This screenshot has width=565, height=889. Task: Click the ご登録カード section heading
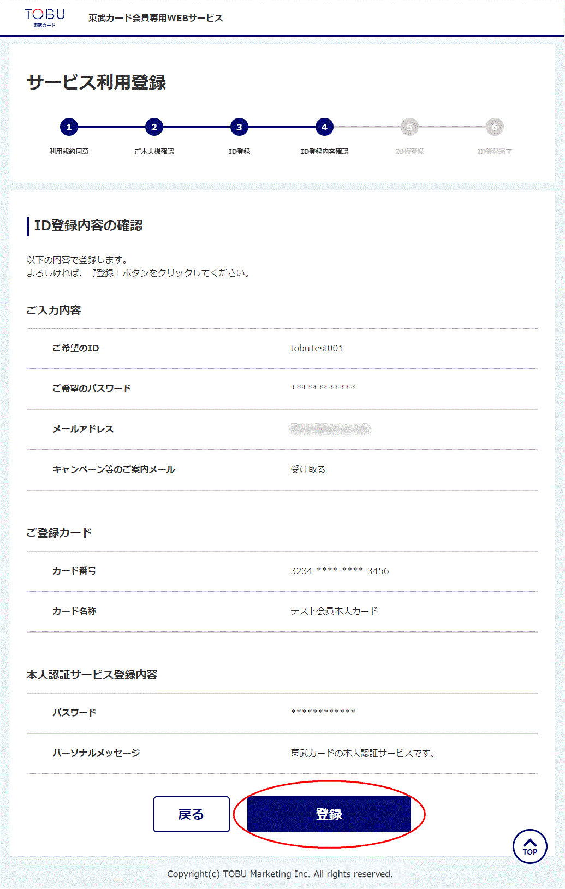[59, 533]
